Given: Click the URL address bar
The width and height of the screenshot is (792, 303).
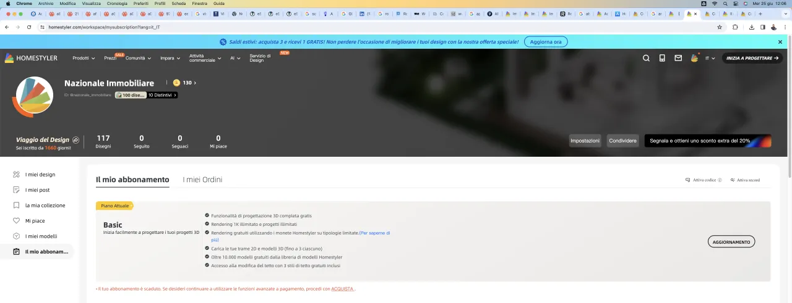Looking at the screenshot, I should (377, 27).
